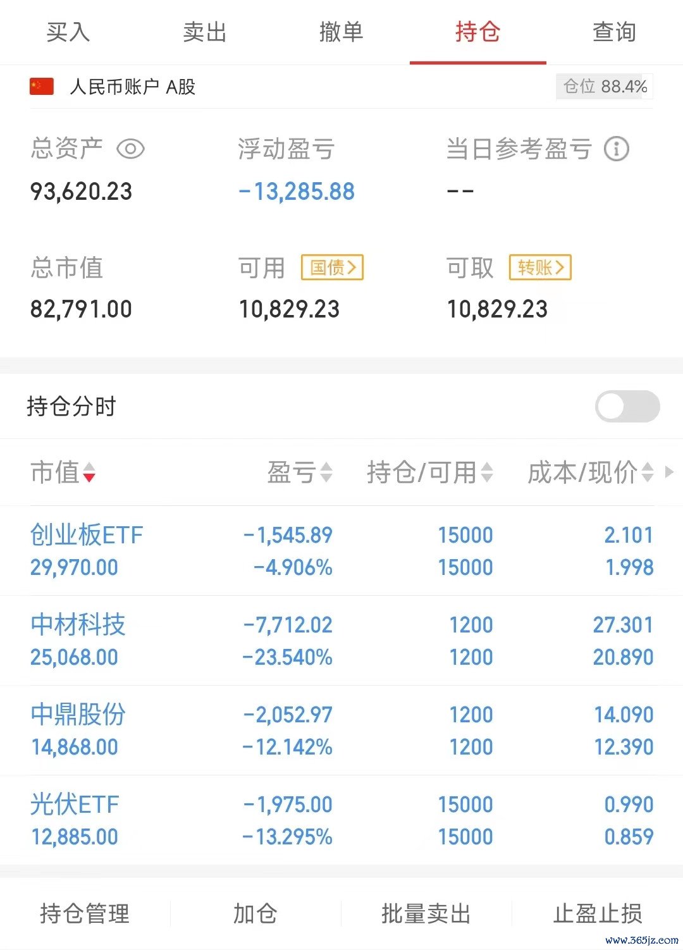Show more columns with right triangle arrow
This screenshot has width=683, height=950.
(670, 472)
